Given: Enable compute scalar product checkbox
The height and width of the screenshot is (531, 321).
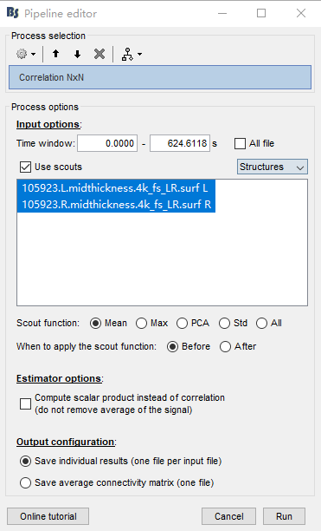Looking at the screenshot, I should tap(26, 403).
